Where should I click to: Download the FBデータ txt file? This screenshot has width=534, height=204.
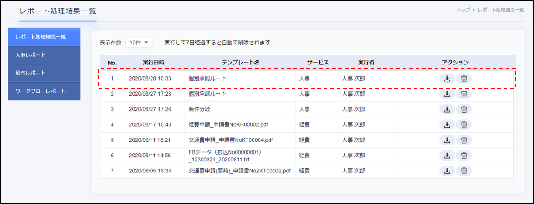[x=447, y=156]
